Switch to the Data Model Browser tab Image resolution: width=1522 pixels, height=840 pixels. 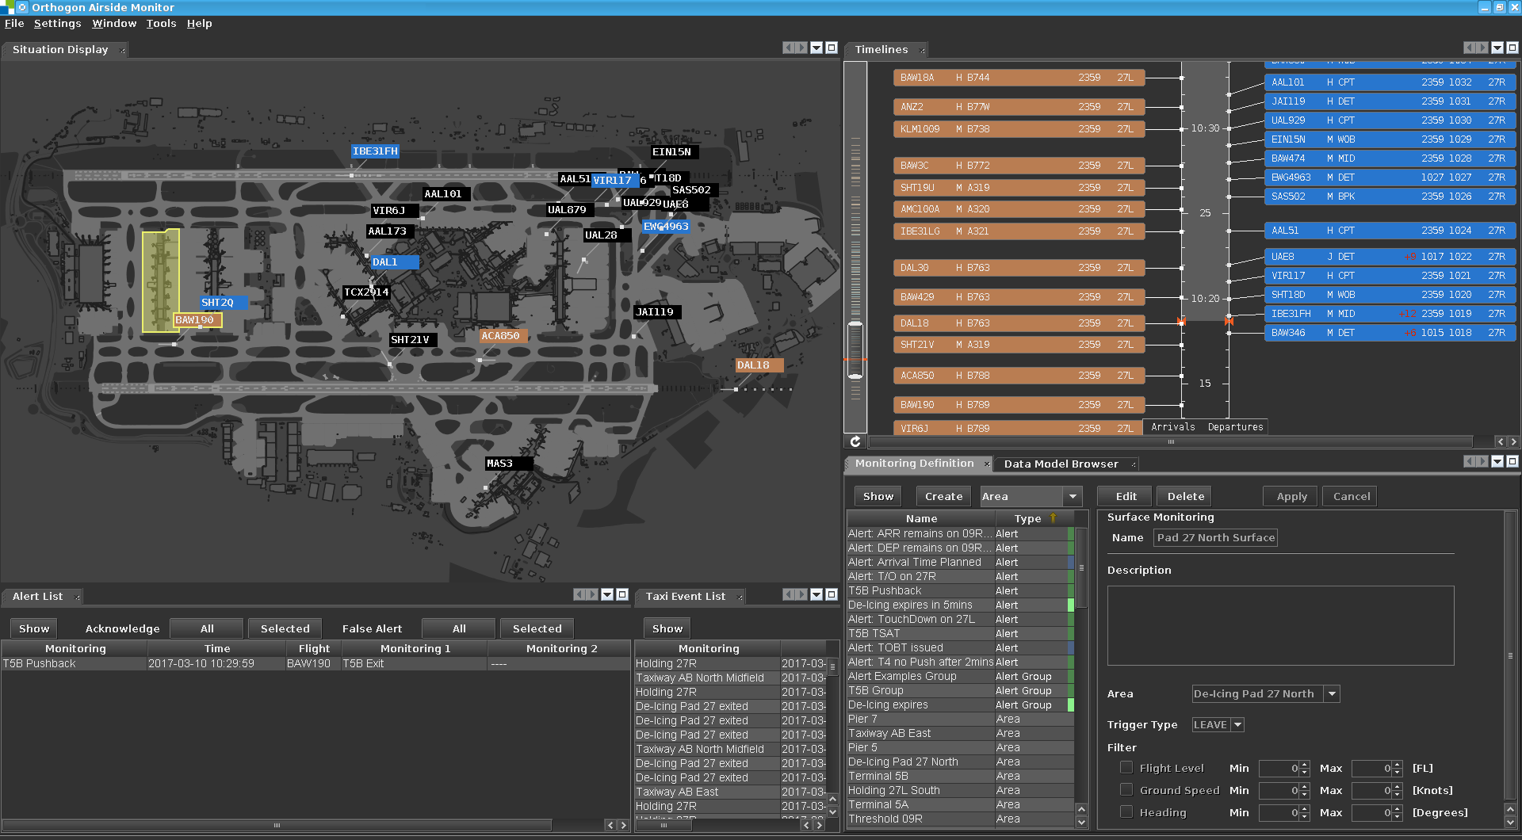[1061, 464]
